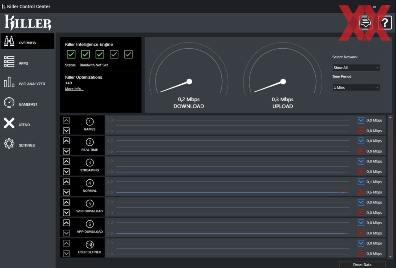Toggle the third Killer Intelligence Engine checkbox

pyautogui.click(x=100, y=54)
